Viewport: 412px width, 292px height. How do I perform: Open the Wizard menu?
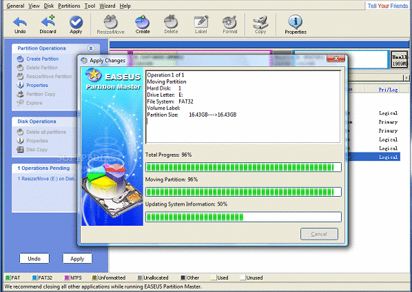point(107,6)
